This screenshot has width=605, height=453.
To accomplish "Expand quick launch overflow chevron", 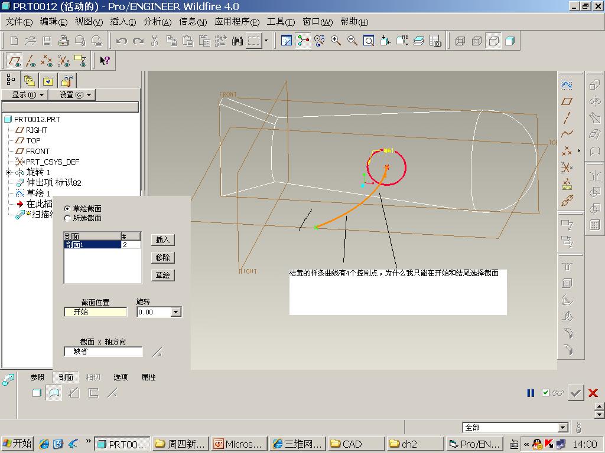I will (89, 441).
